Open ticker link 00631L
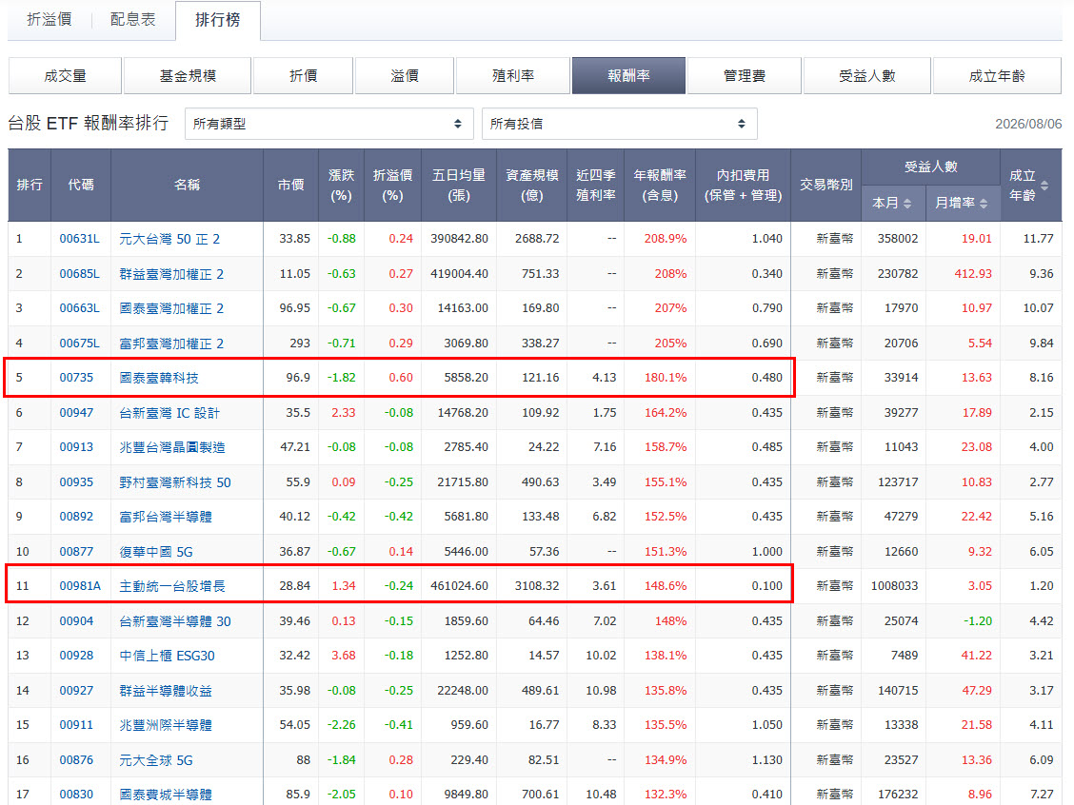1074x805 pixels. tap(79, 239)
